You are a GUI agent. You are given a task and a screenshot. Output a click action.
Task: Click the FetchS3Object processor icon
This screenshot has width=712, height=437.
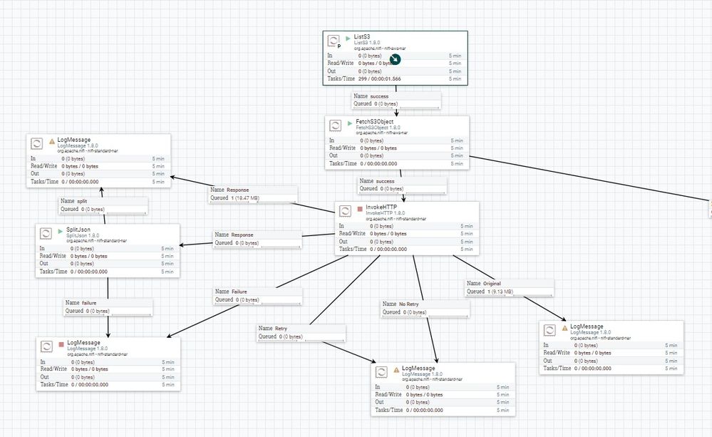coord(335,125)
